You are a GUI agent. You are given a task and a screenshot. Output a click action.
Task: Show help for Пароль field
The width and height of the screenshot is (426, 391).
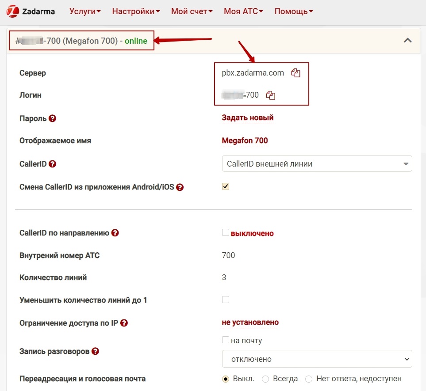click(53, 118)
